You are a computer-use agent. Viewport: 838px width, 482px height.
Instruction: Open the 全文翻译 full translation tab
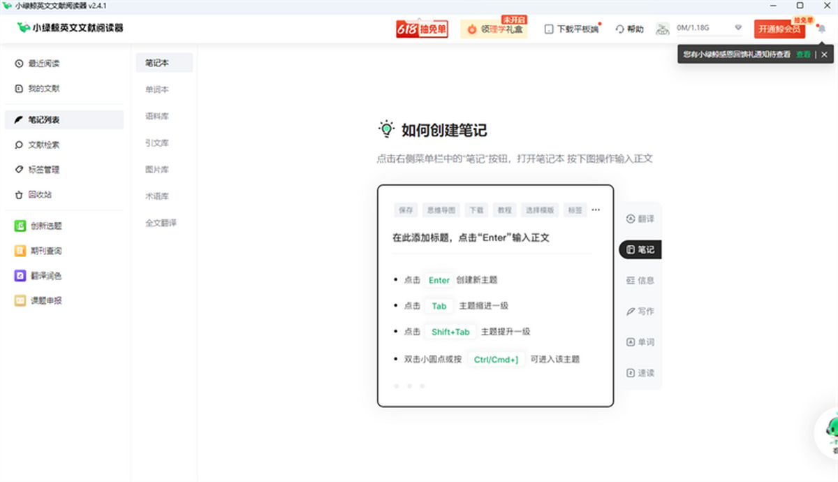tap(161, 223)
